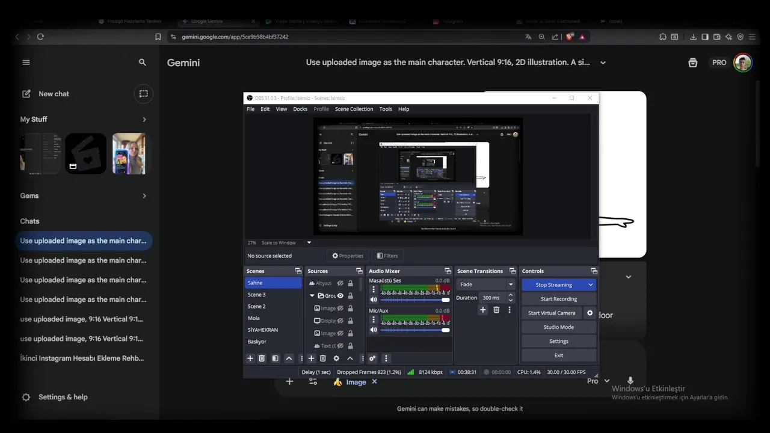Viewport: 770px width, 433px height.
Task: Open Gemini Pro model selector
Action: point(598,381)
